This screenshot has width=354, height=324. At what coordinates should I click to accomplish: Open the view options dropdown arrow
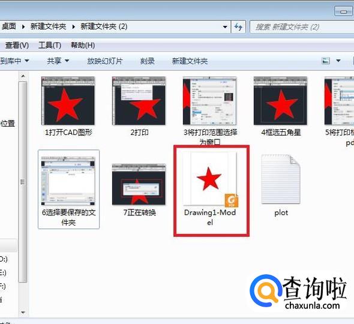(338, 61)
